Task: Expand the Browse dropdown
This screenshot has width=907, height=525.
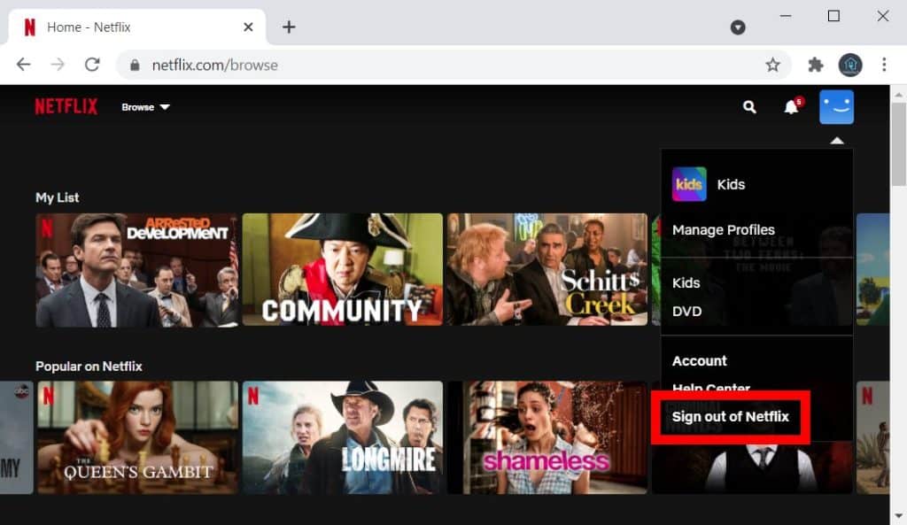Action: pyautogui.click(x=144, y=106)
